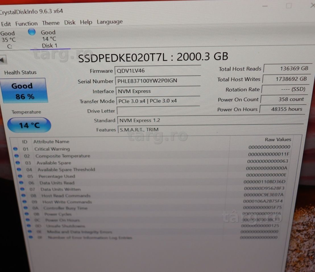The width and height of the screenshot is (315, 272).
Task: Click status dot for Data Units Read
Action: point(21,182)
